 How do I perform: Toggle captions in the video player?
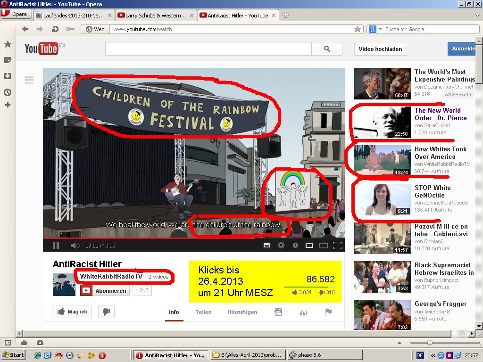pyautogui.click(x=267, y=245)
